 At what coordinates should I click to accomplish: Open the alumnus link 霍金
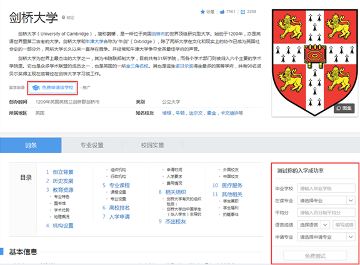[x=211, y=113]
